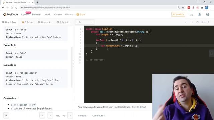Switch to the Submissions tab
The image size is (214, 120).
point(64,22)
